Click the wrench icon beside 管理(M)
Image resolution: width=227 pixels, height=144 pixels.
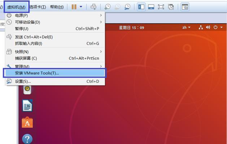point(9,66)
